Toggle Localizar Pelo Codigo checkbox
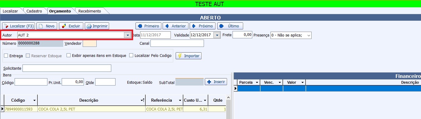This screenshot has width=421, height=119. pyautogui.click(x=131, y=56)
